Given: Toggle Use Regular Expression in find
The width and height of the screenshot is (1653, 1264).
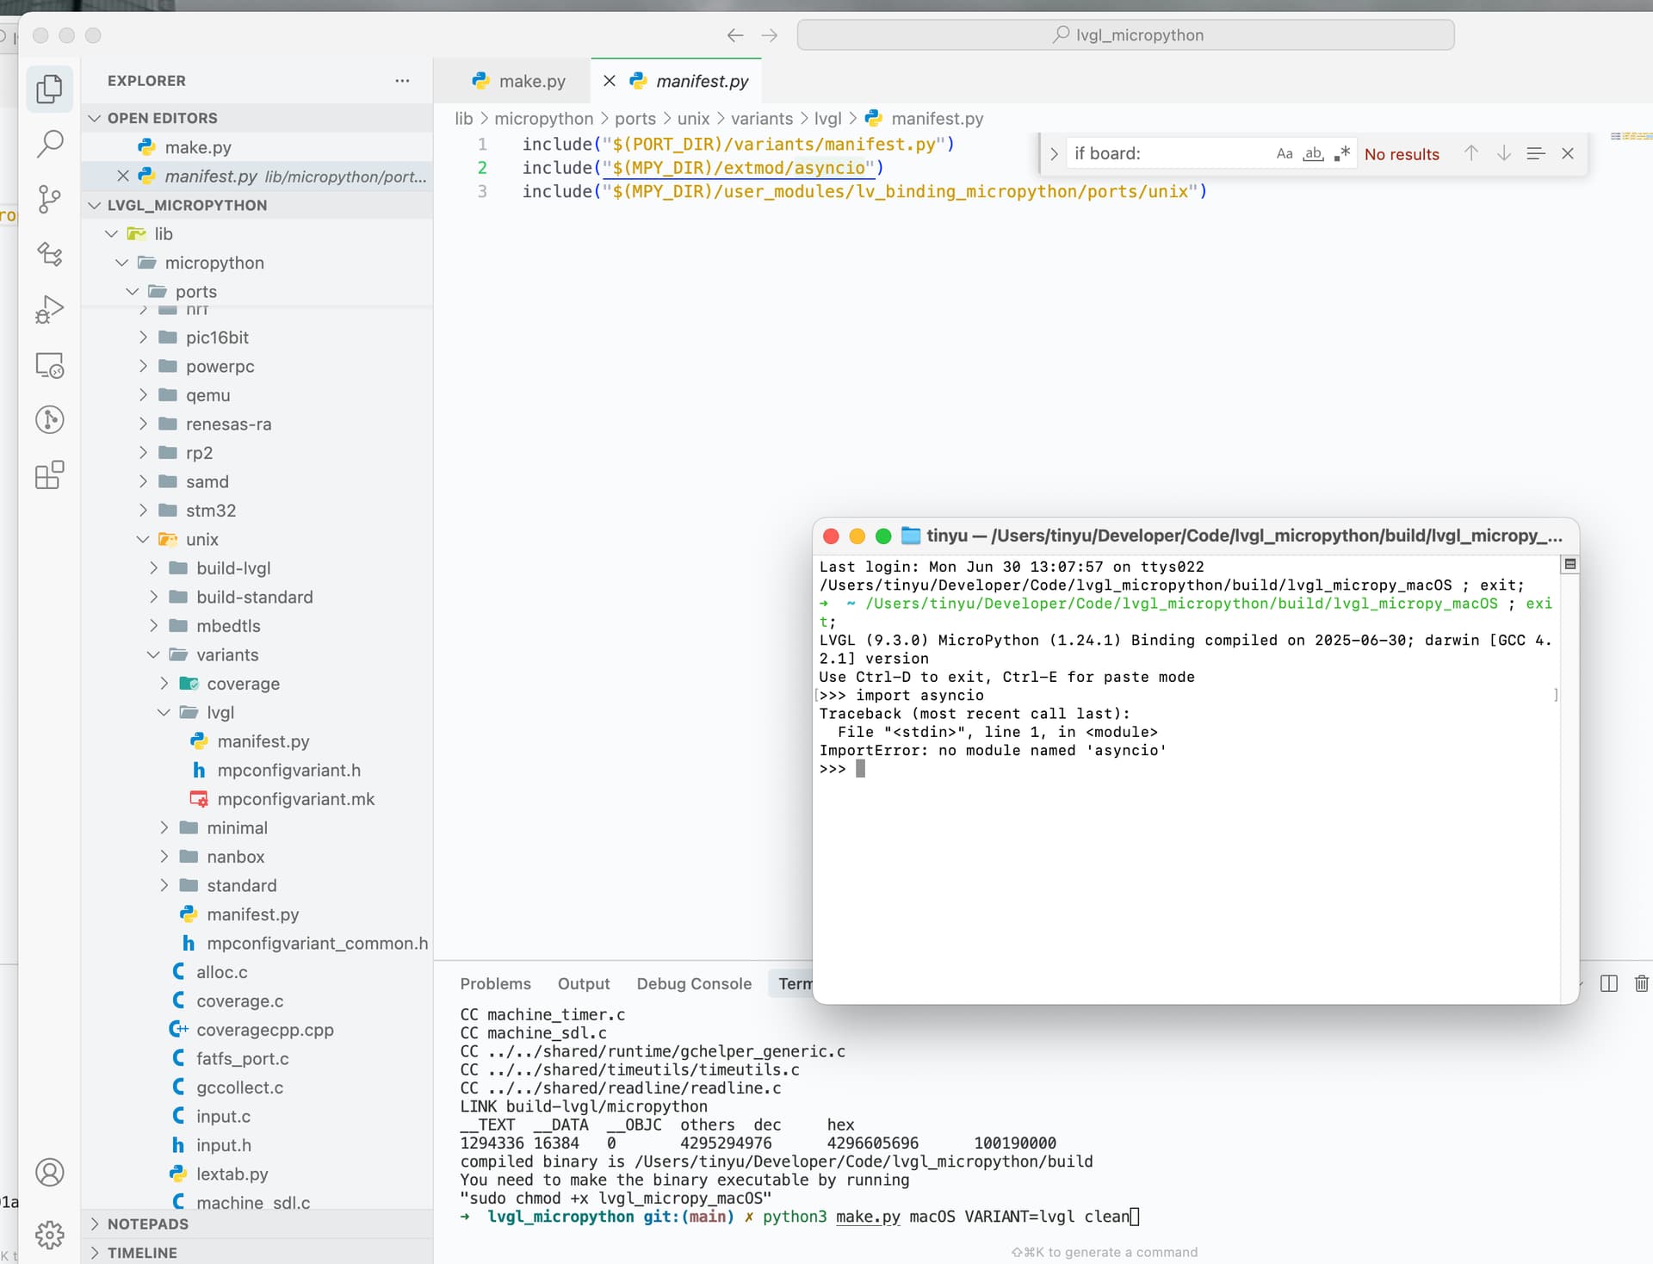Looking at the screenshot, I should [1341, 153].
